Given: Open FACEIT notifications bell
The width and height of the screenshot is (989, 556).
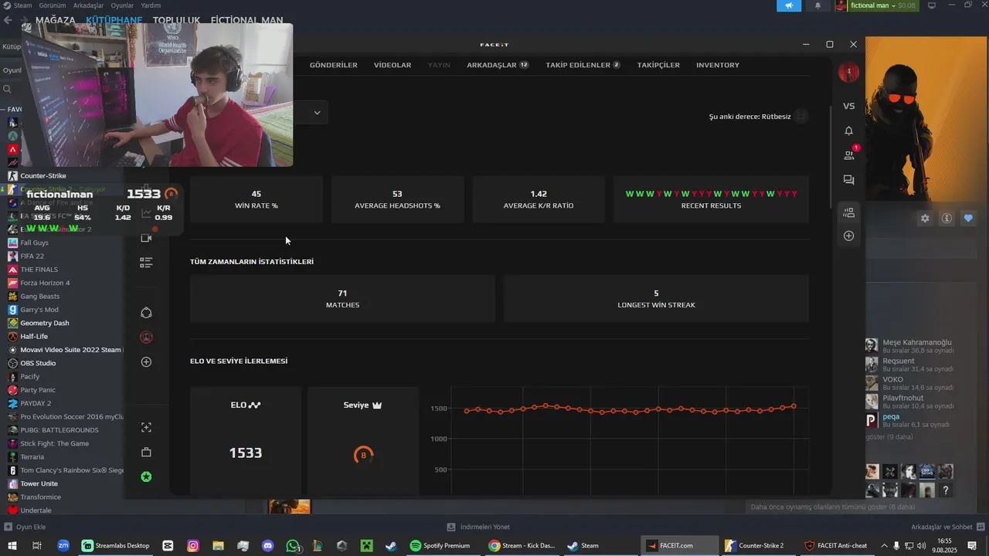Looking at the screenshot, I should [x=848, y=131].
